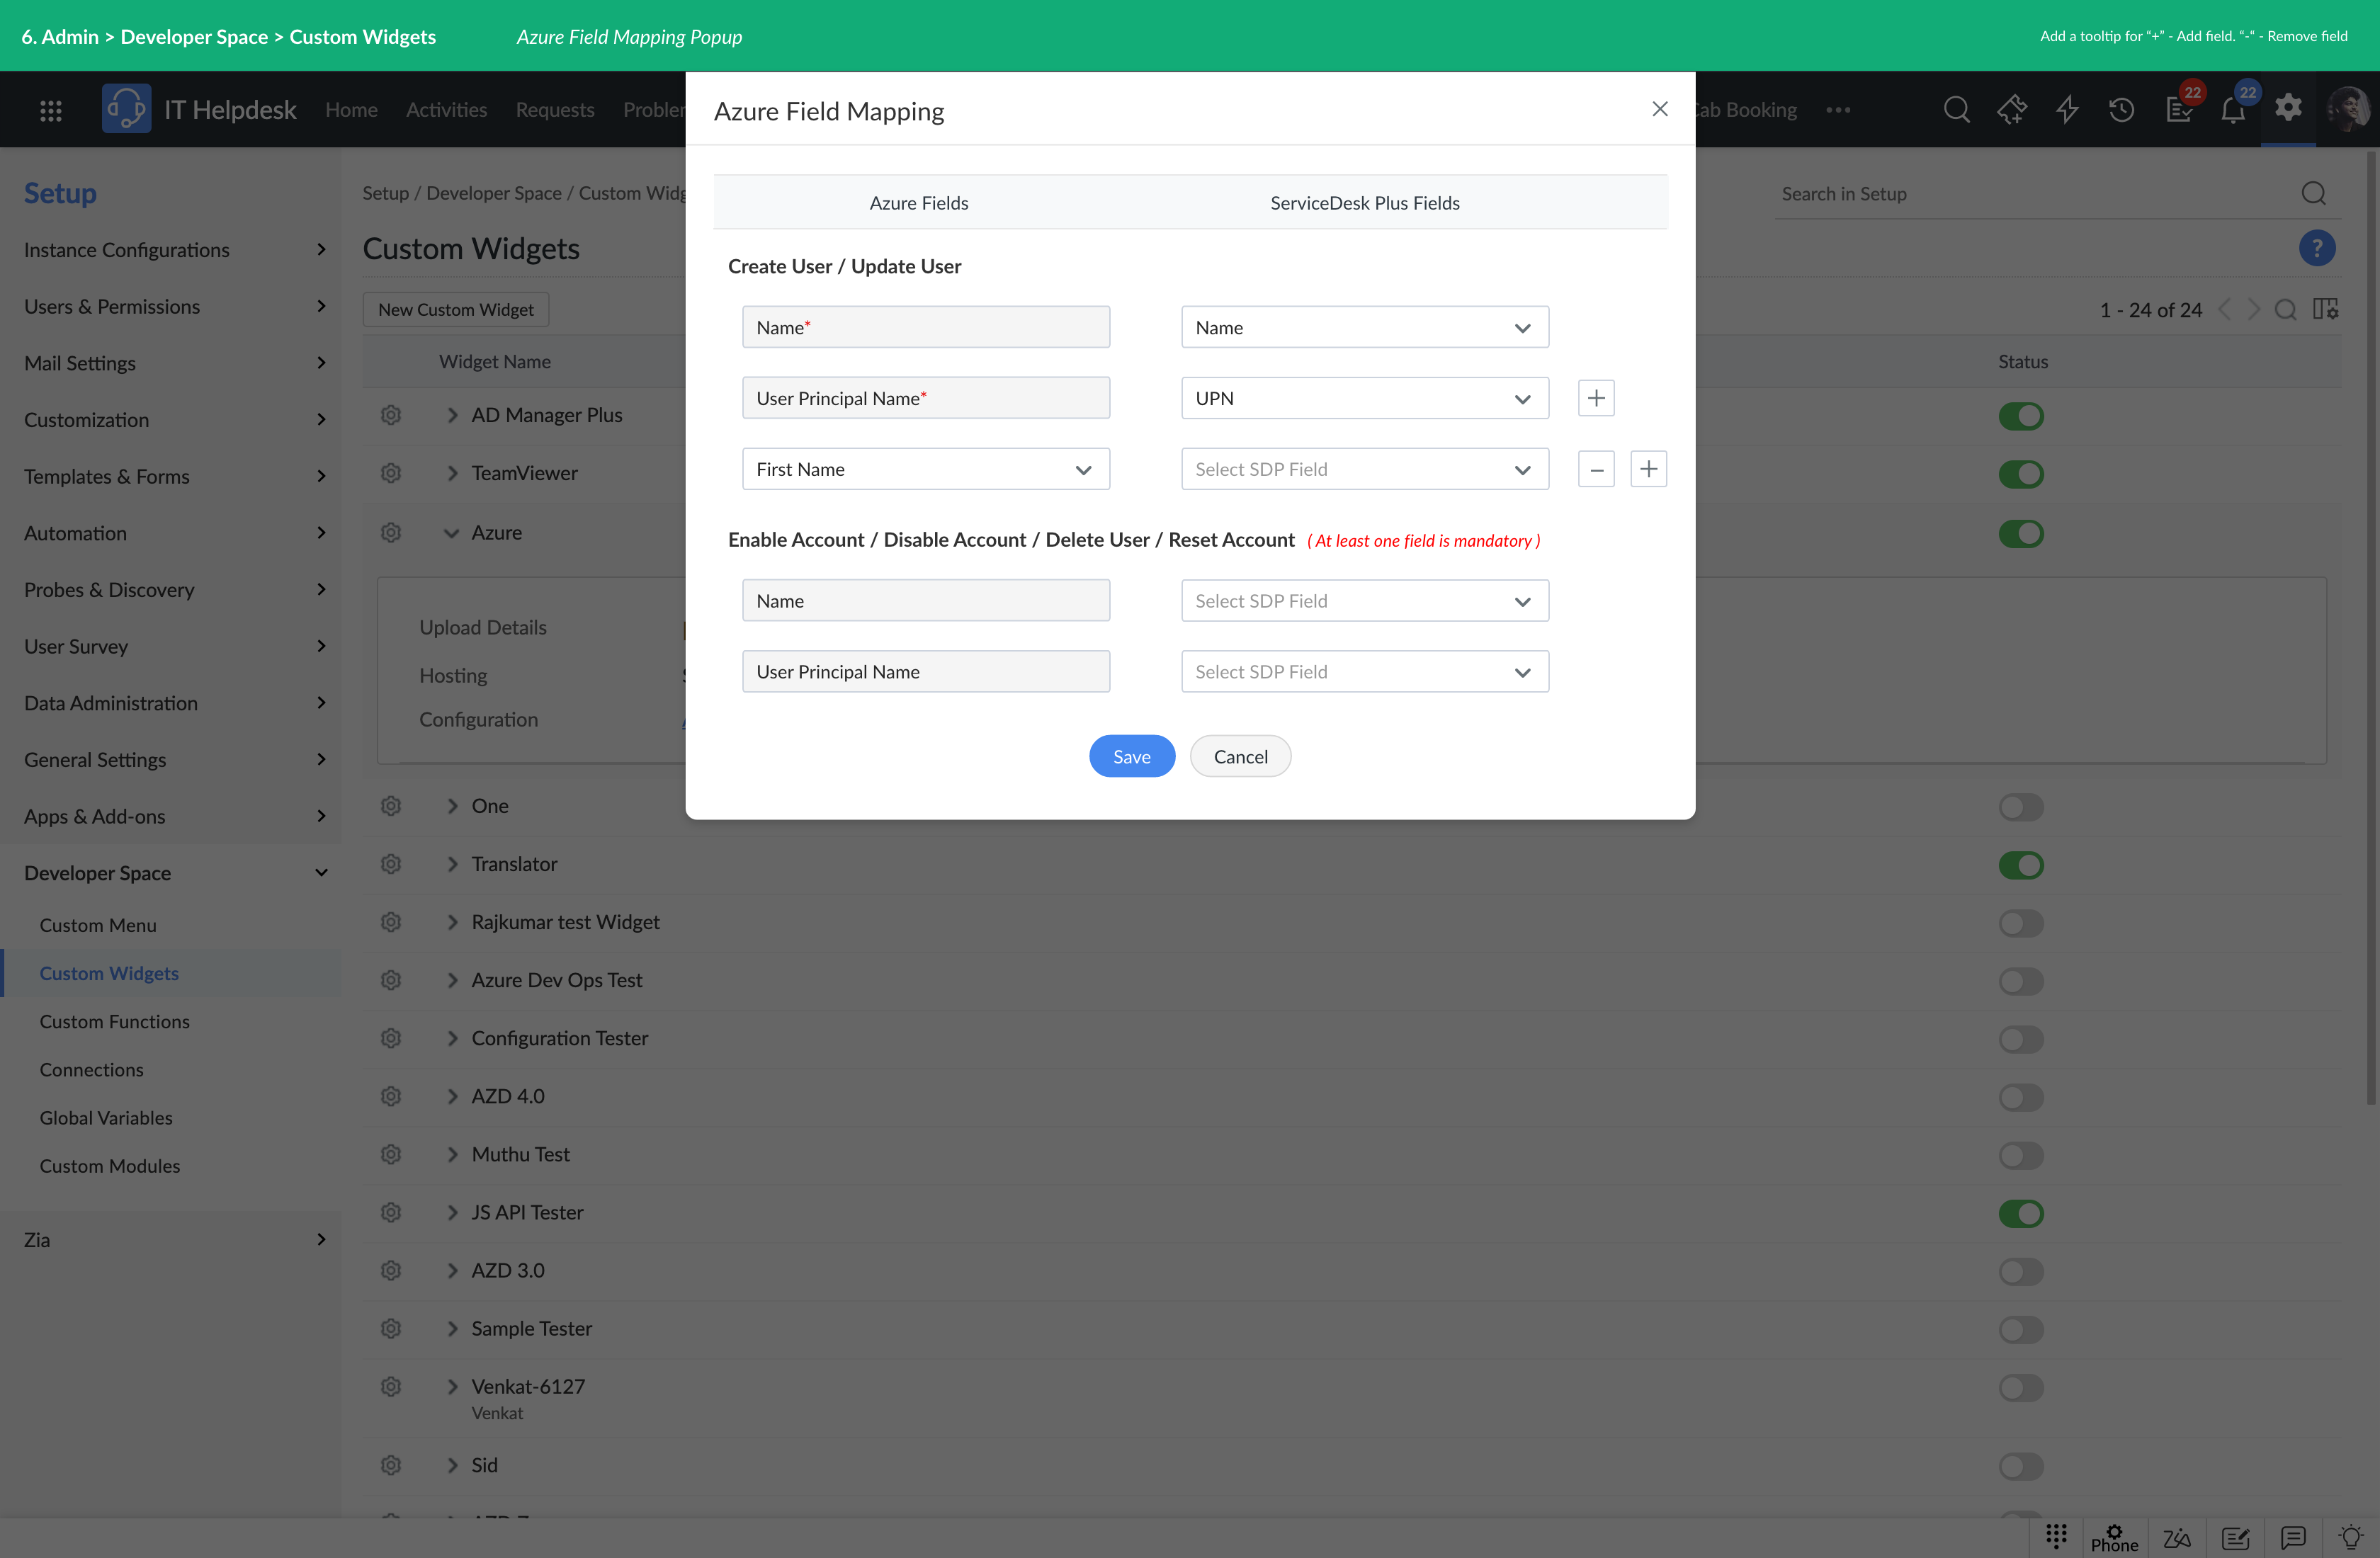The height and width of the screenshot is (1558, 2380).
Task: Open Connections in Developer Space
Action: click(91, 1070)
